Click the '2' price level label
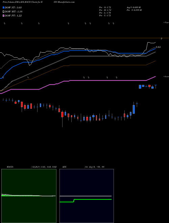169x223 pixels. click(162, 39)
